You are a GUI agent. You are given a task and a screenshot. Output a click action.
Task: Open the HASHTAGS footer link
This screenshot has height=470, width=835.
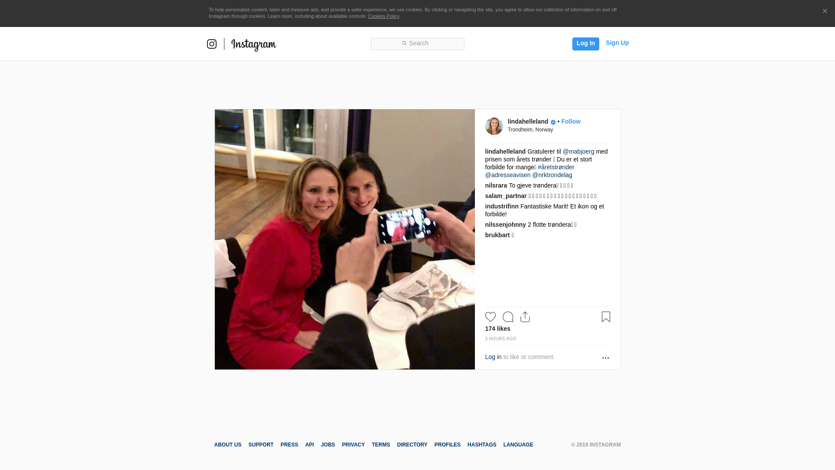click(x=481, y=445)
